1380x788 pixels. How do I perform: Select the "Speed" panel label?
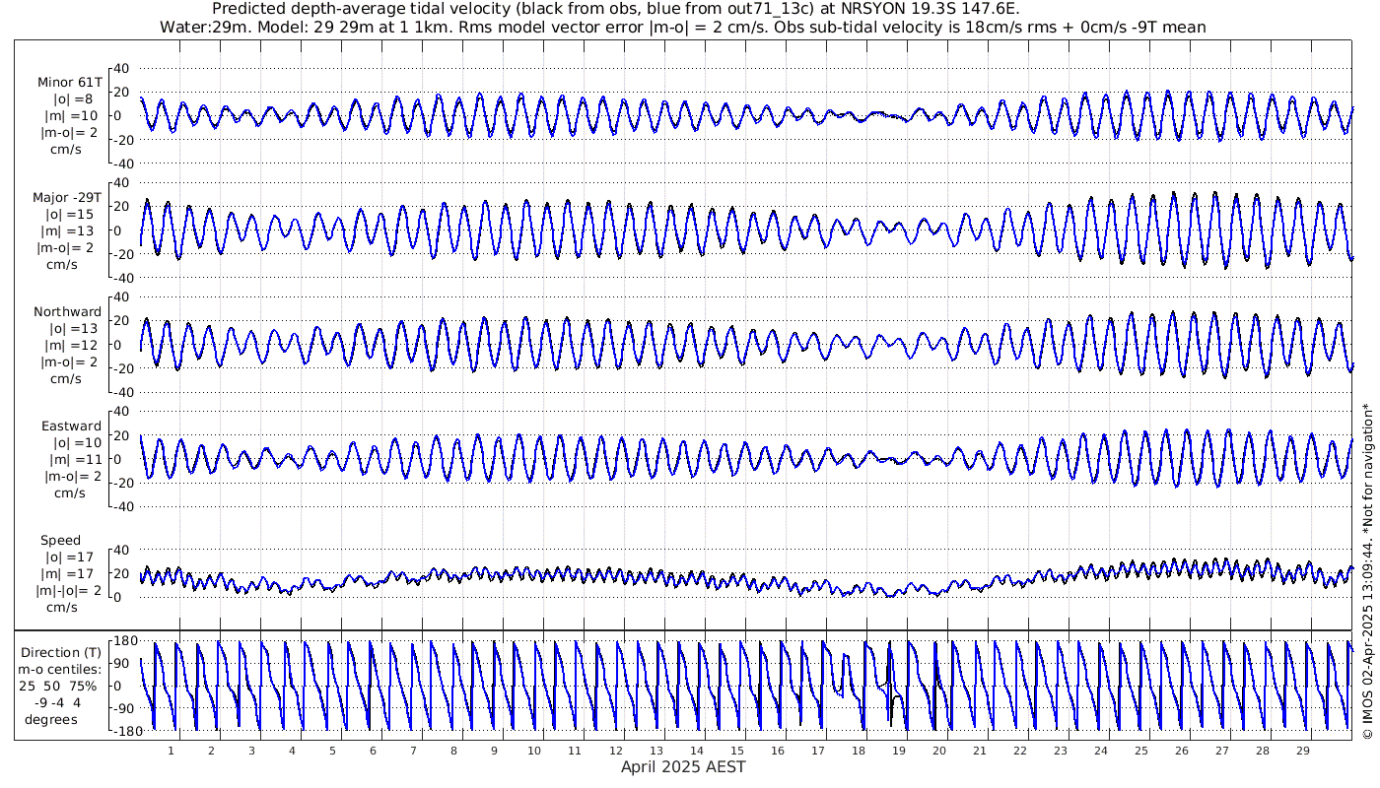click(x=60, y=541)
